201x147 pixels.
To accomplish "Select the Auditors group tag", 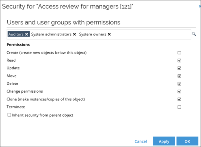I will (16, 34).
